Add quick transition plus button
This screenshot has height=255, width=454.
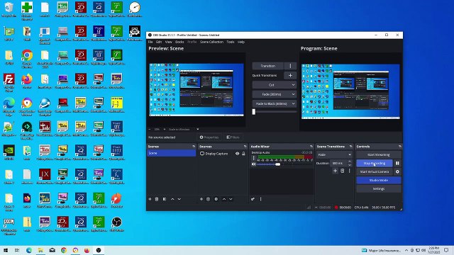[290, 76]
